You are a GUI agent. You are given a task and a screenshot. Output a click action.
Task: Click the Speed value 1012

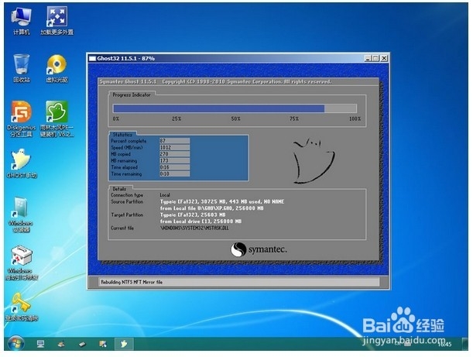tap(175, 147)
